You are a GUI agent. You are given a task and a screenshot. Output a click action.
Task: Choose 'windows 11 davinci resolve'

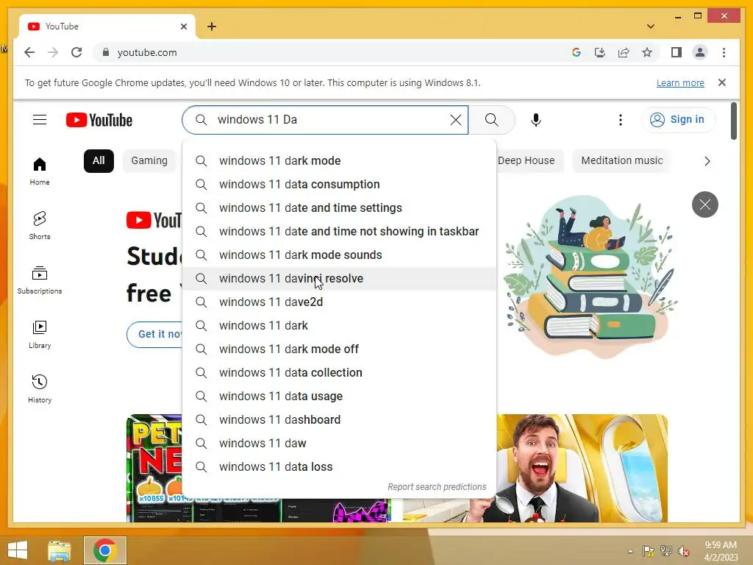coord(339,278)
